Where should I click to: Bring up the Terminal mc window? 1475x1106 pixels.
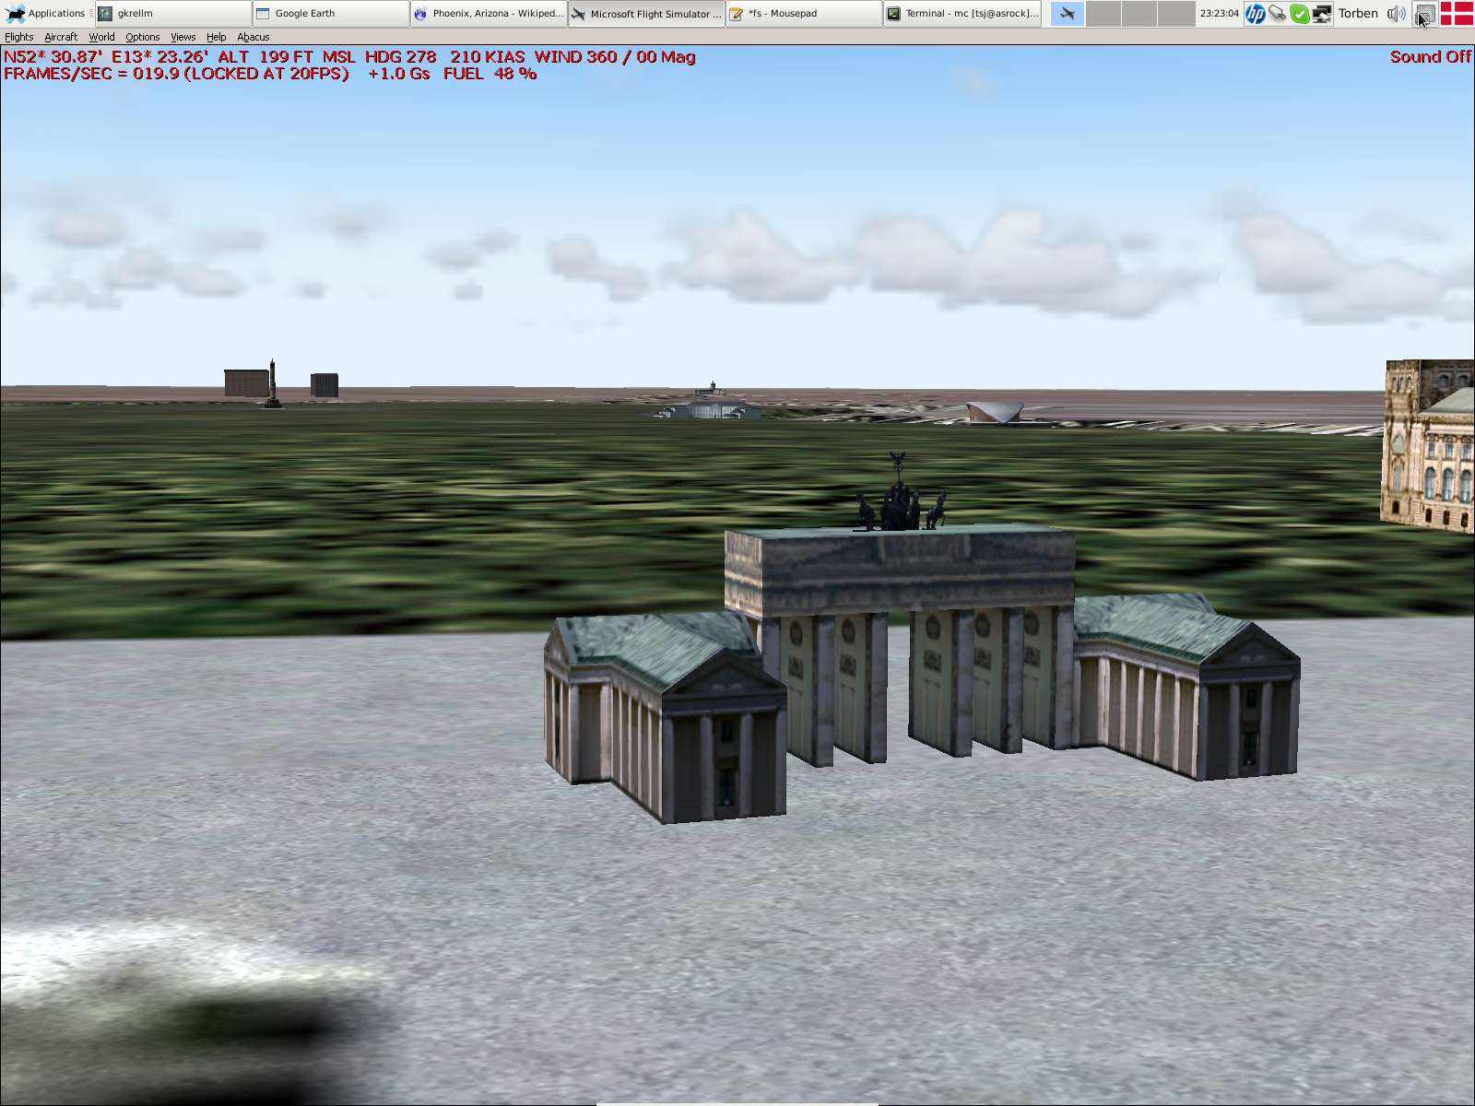pyautogui.click(x=962, y=14)
